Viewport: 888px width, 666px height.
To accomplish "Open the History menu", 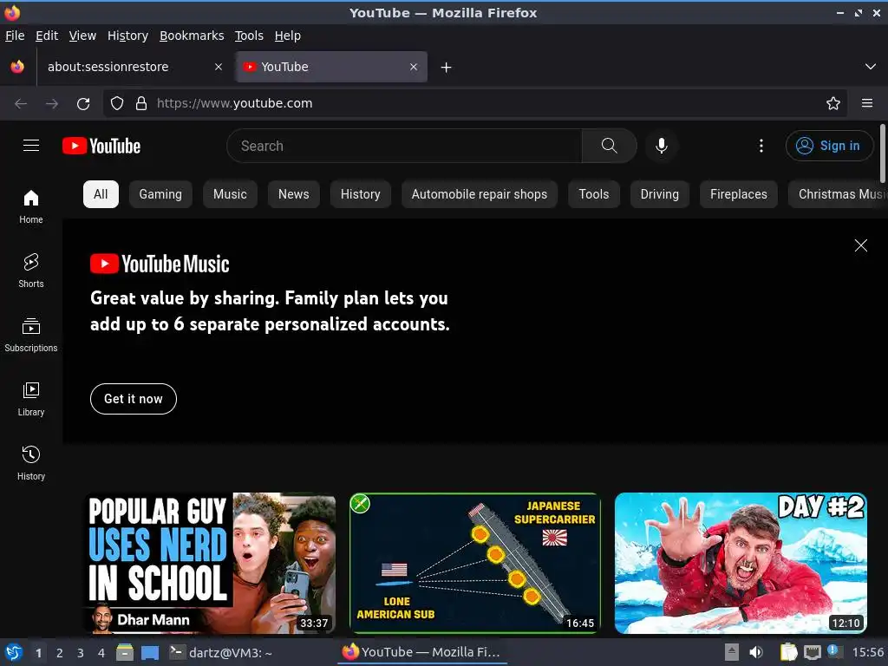I will (128, 36).
